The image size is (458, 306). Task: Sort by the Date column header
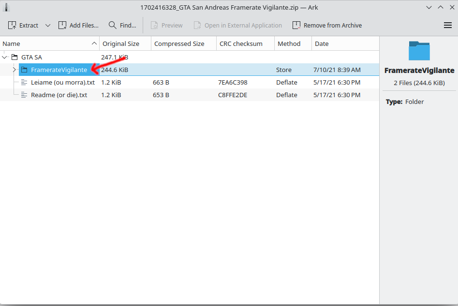pos(345,44)
